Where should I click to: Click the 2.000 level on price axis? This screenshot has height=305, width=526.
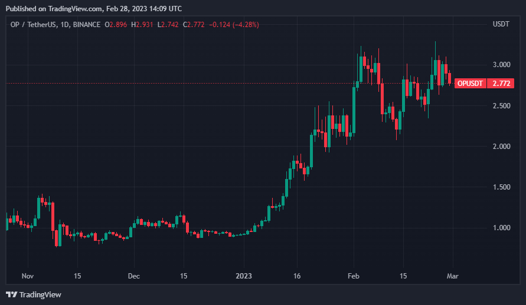tap(502, 147)
